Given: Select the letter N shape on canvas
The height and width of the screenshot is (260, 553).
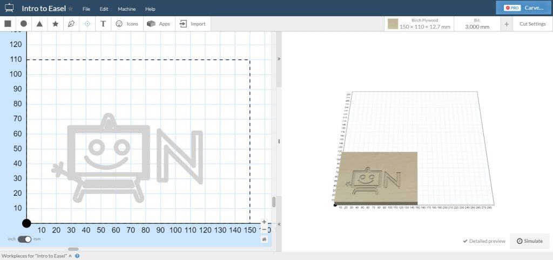Looking at the screenshot, I should pos(180,156).
